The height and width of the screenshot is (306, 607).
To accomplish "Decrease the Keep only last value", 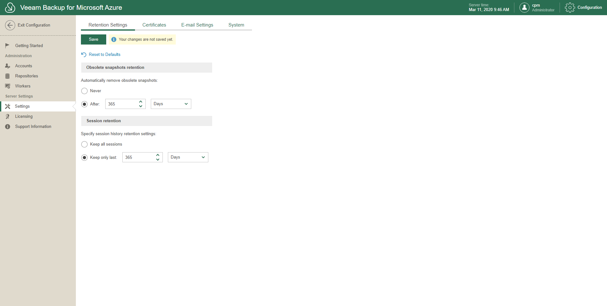I will click(158, 160).
